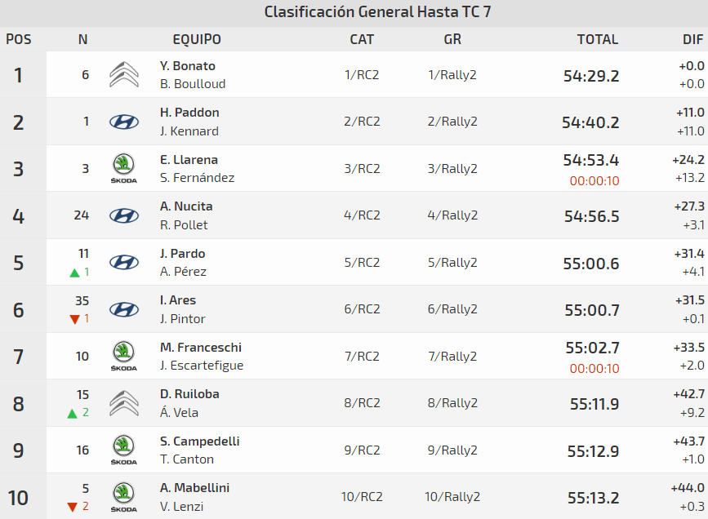Click green up arrow for car 11

click(74, 273)
